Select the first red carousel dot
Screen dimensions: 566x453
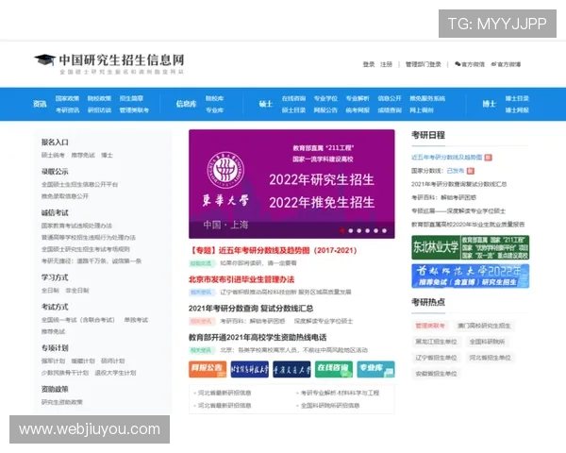(341, 230)
